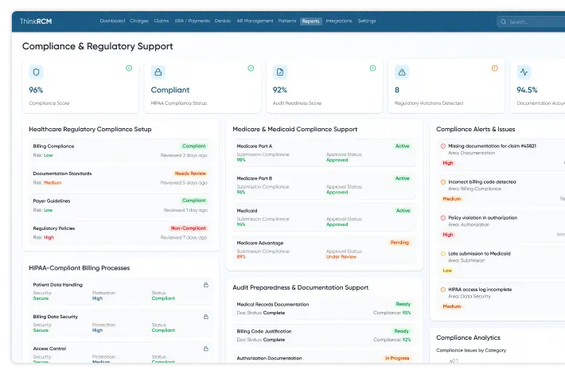Click 'Under Review' approval status text
Image resolution: width=565 pixels, height=374 pixels.
click(341, 256)
